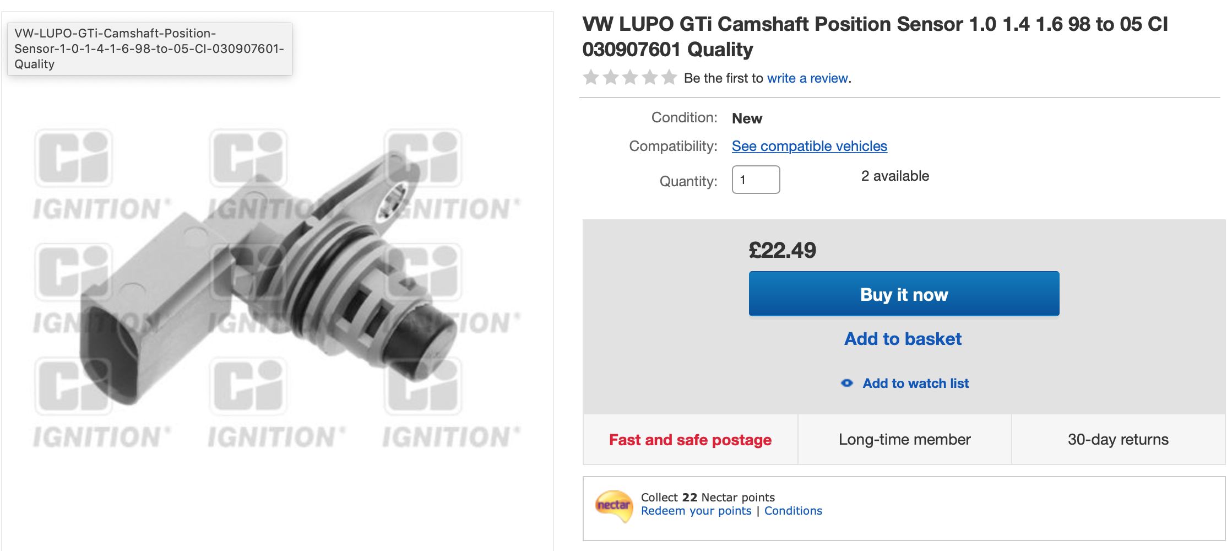The image size is (1227, 551).
Task: Click Add to basket
Action: (x=903, y=339)
